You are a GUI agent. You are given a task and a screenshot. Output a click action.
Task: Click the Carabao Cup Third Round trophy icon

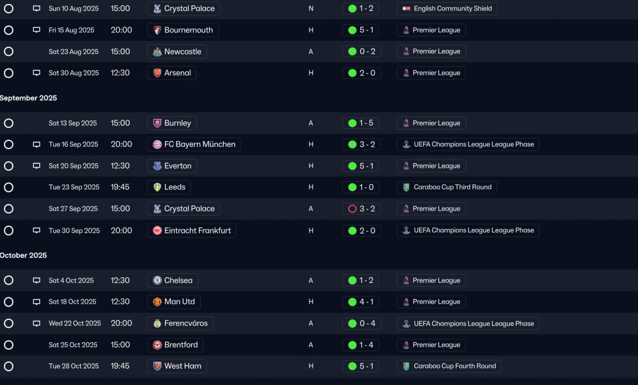pos(406,187)
